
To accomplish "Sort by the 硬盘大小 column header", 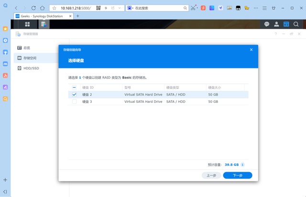I will (x=225, y=88).
